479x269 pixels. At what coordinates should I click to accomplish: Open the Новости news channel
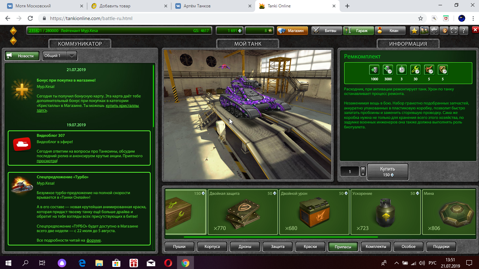pos(22,56)
